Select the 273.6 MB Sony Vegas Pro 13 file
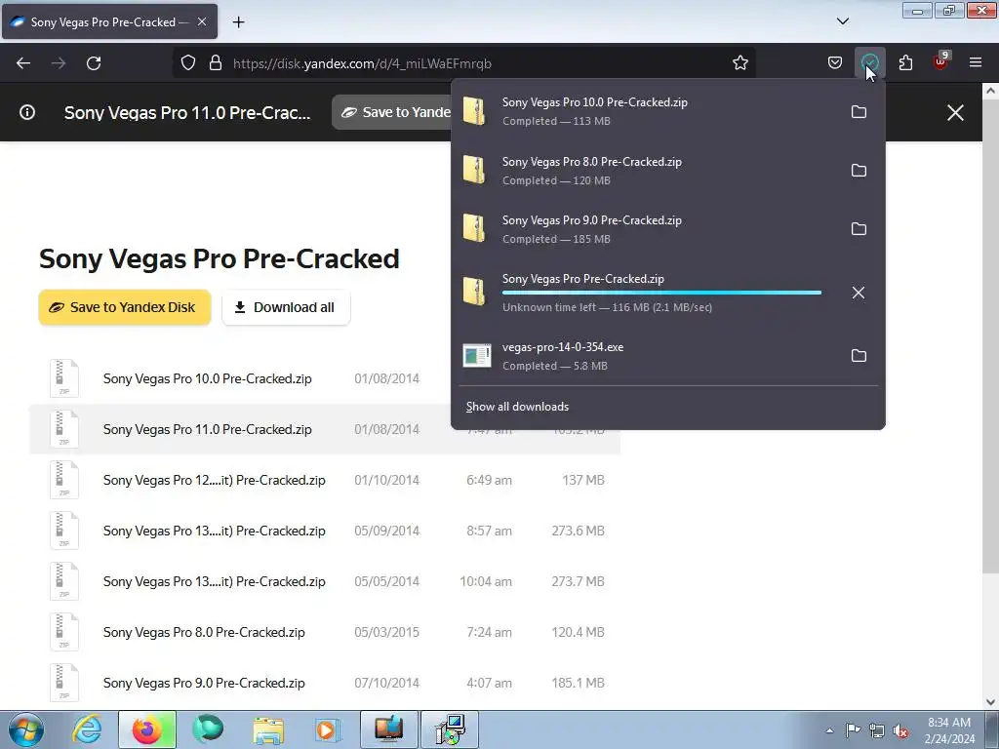This screenshot has height=749, width=999. pos(325,531)
